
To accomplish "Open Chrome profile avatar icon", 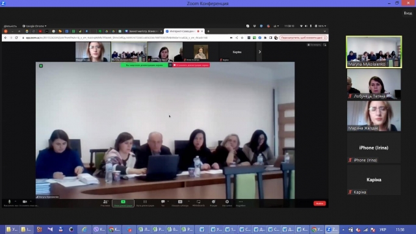I will [276, 38].
